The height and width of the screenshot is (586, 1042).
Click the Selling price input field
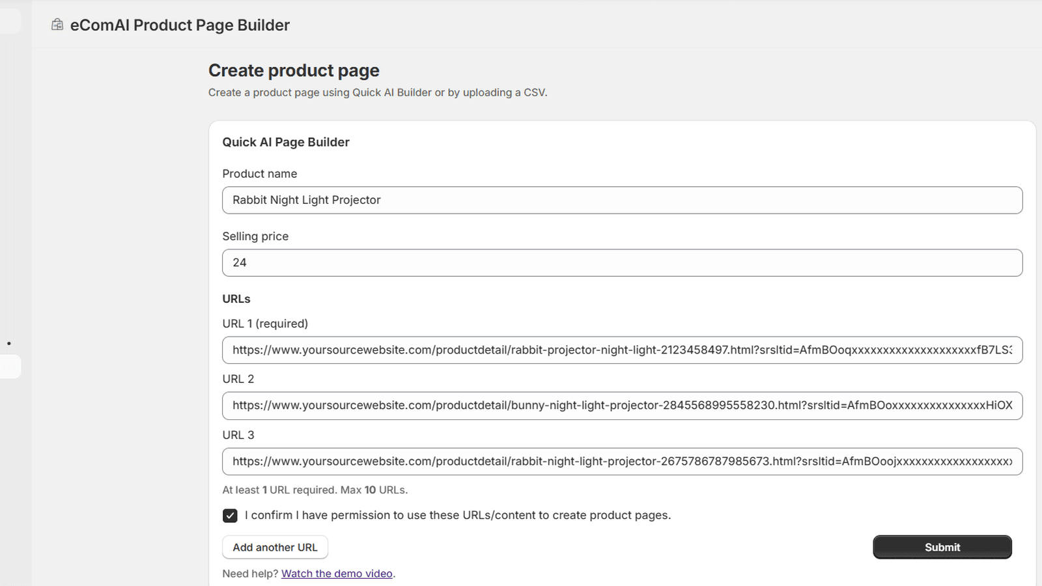pyautogui.click(x=622, y=262)
